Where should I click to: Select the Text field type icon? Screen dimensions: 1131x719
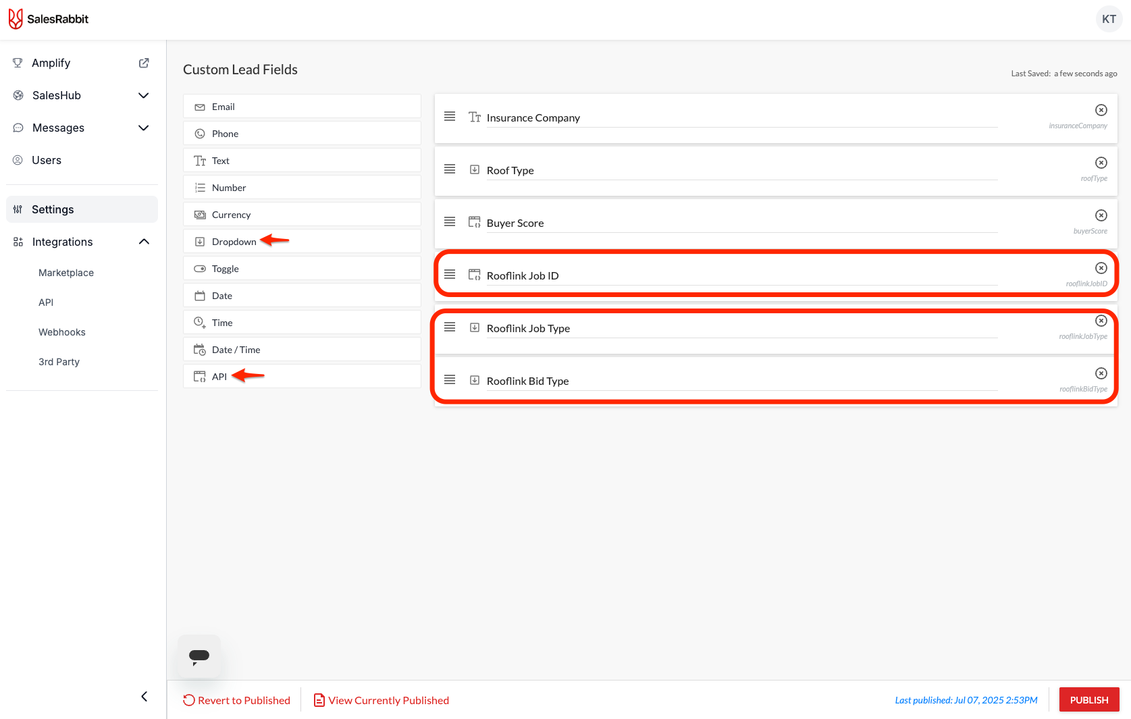click(x=200, y=160)
